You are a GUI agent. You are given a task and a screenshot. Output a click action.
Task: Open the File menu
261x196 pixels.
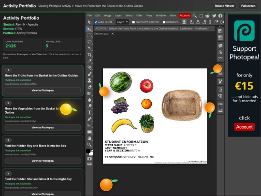coord(89,15)
